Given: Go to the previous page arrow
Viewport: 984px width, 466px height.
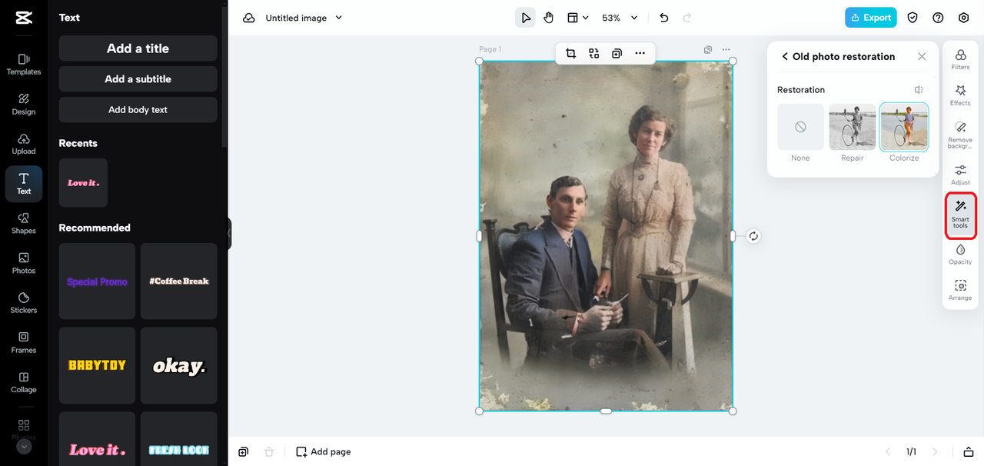Looking at the screenshot, I should (x=888, y=451).
